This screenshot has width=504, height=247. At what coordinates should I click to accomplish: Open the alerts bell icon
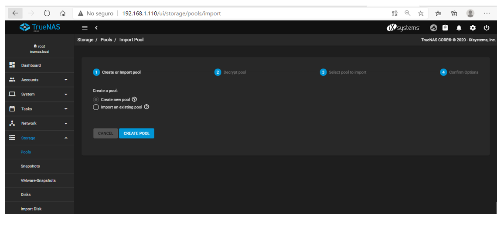click(459, 28)
